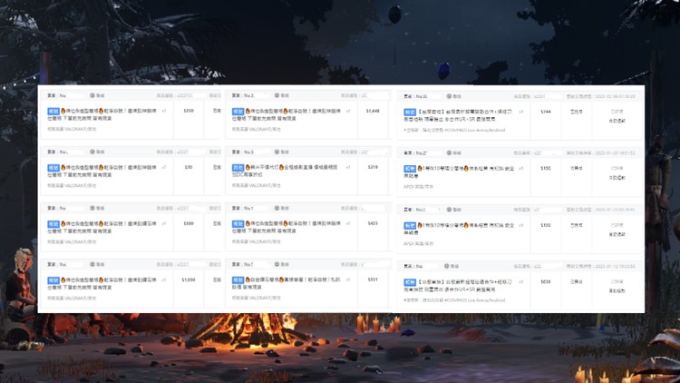Click the blue category tag on the $500 order
Screen dimensions: 680x383
coord(53,221)
